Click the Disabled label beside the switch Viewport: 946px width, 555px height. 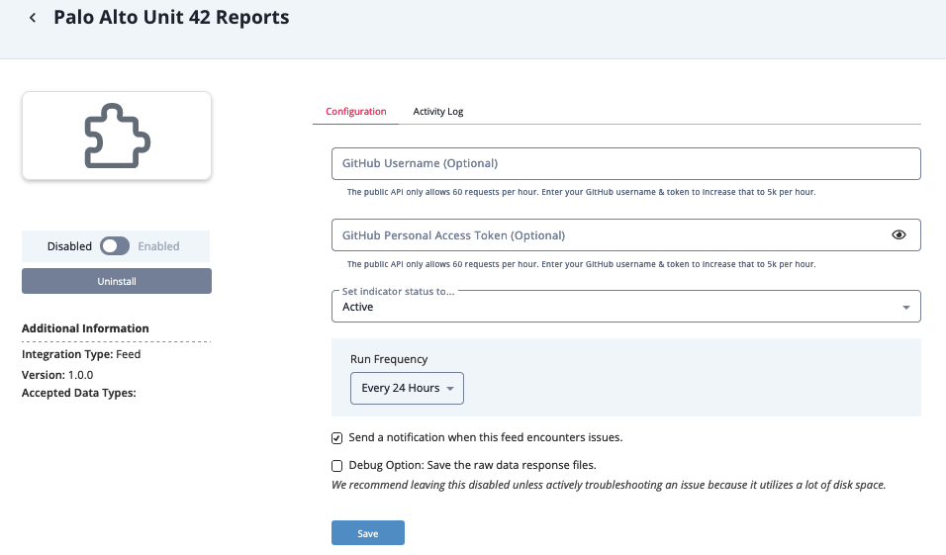point(69,246)
